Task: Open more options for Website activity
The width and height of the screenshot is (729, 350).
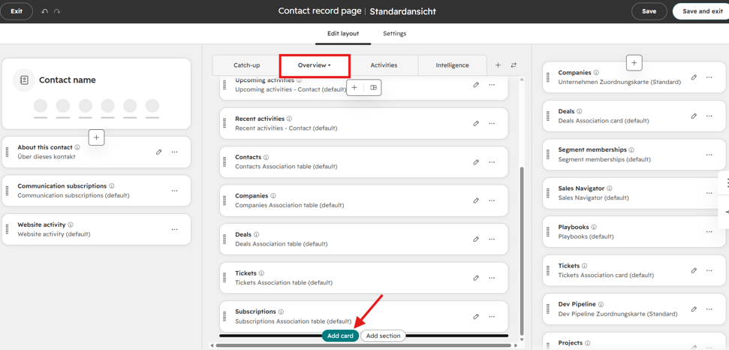Action: click(x=175, y=229)
